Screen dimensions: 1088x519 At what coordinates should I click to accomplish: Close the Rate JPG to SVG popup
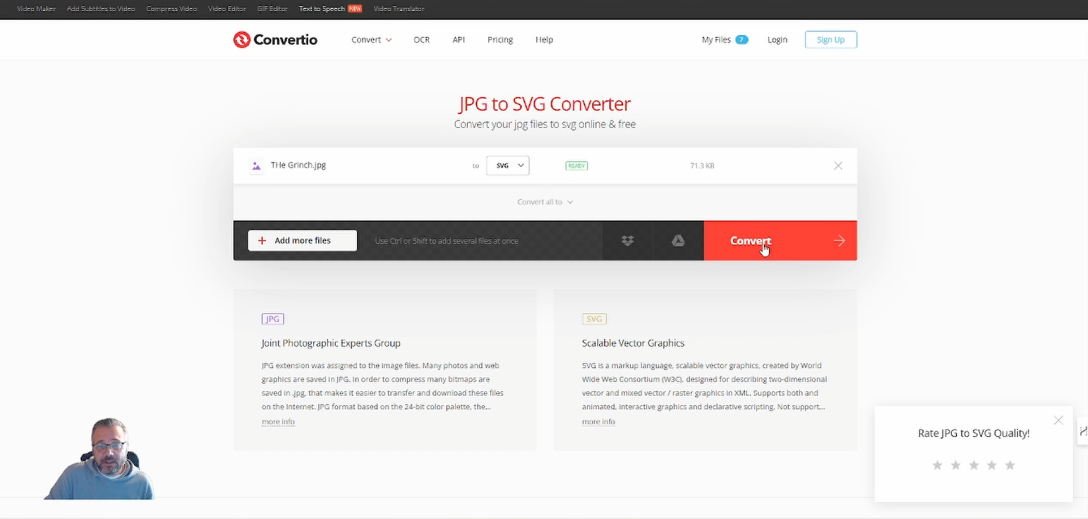pyautogui.click(x=1058, y=421)
